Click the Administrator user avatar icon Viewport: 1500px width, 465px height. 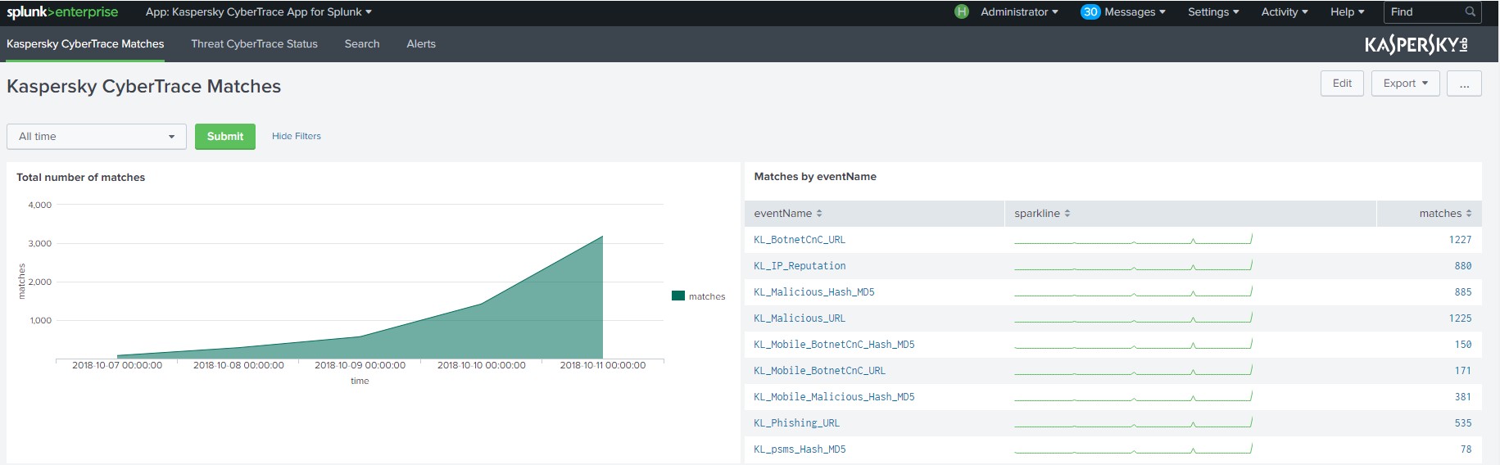[x=962, y=12]
